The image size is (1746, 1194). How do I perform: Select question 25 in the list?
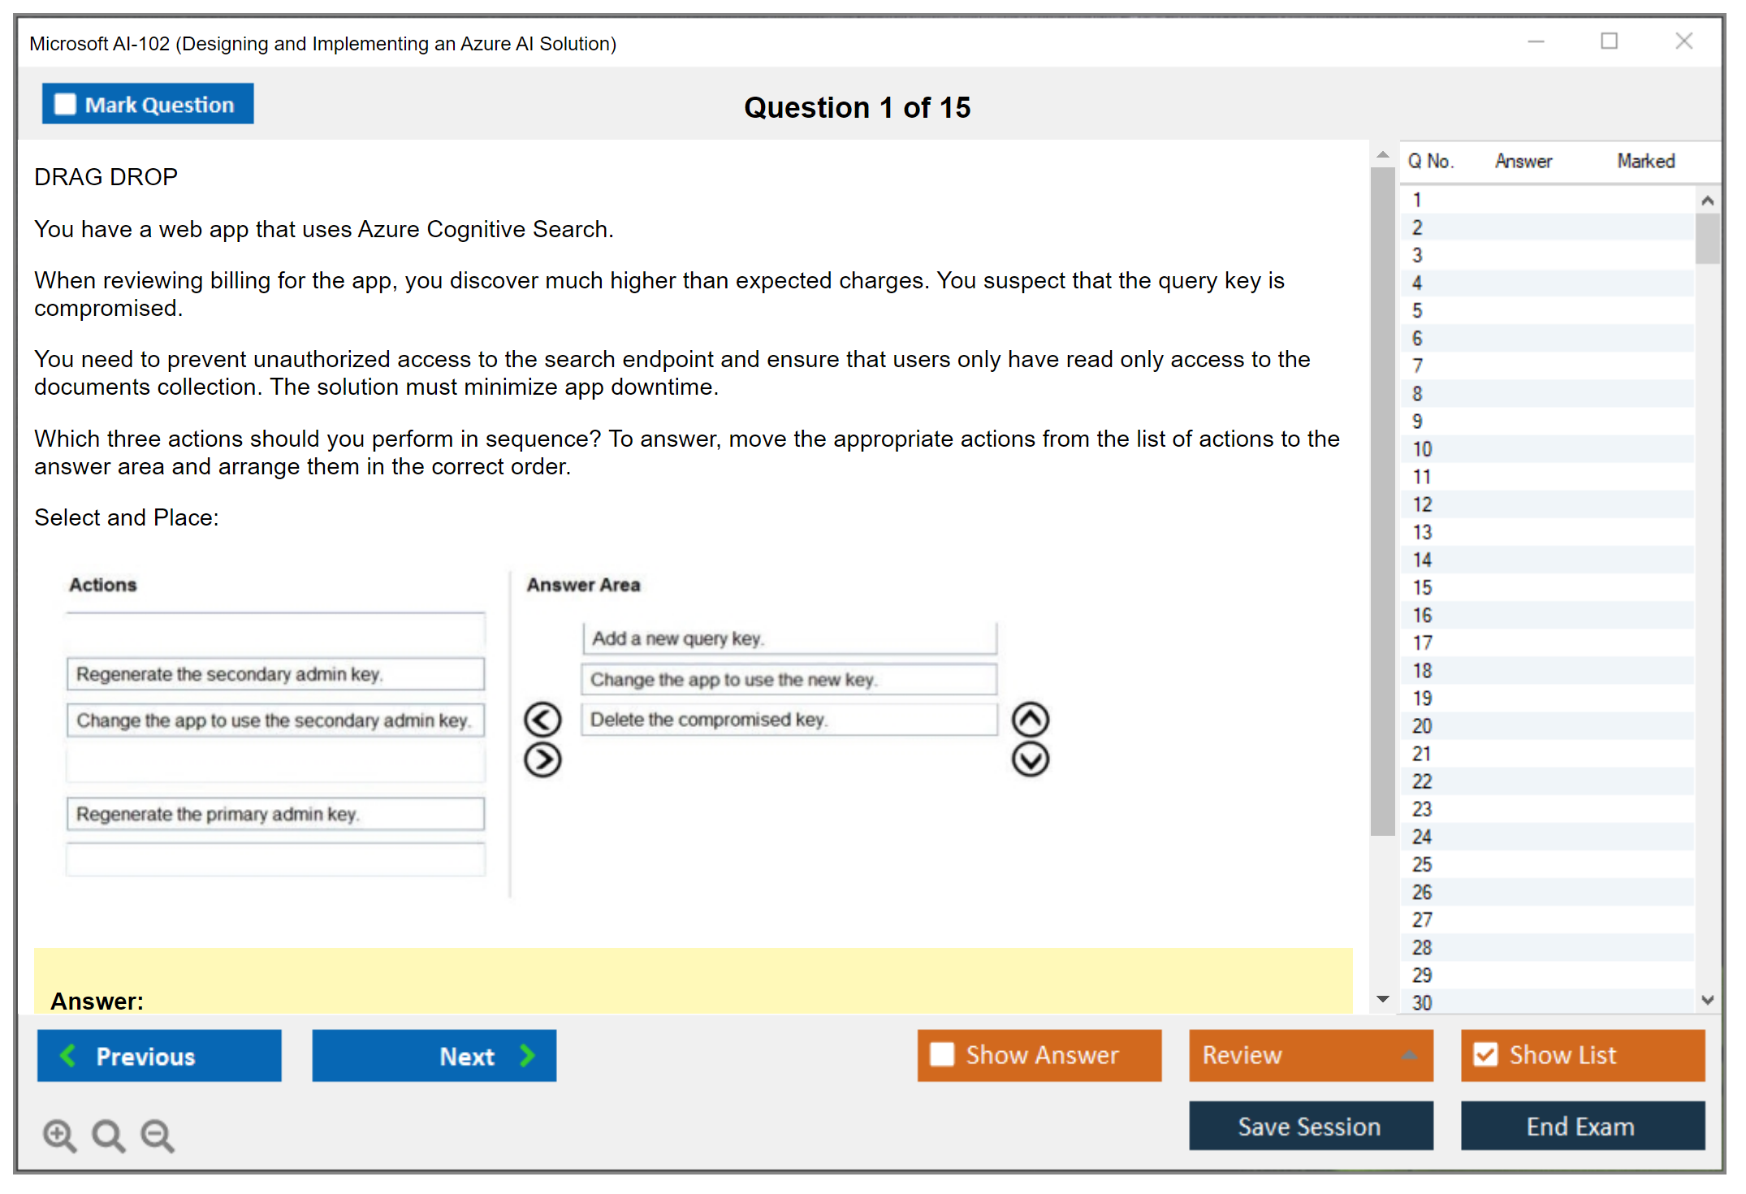(1423, 864)
